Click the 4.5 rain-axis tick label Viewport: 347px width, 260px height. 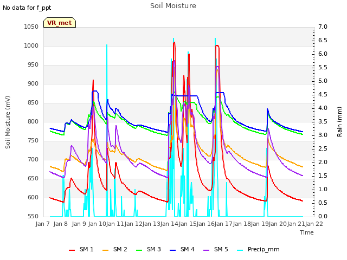click(323, 94)
